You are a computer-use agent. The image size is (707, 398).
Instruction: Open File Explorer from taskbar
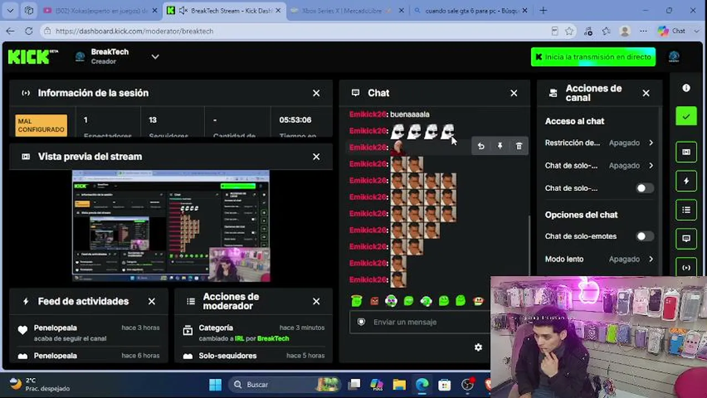tap(399, 384)
